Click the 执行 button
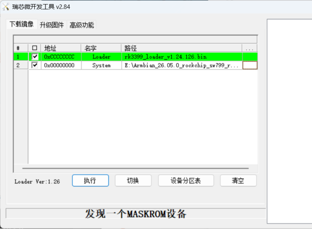The width and height of the screenshot is (312, 230). 90,181
